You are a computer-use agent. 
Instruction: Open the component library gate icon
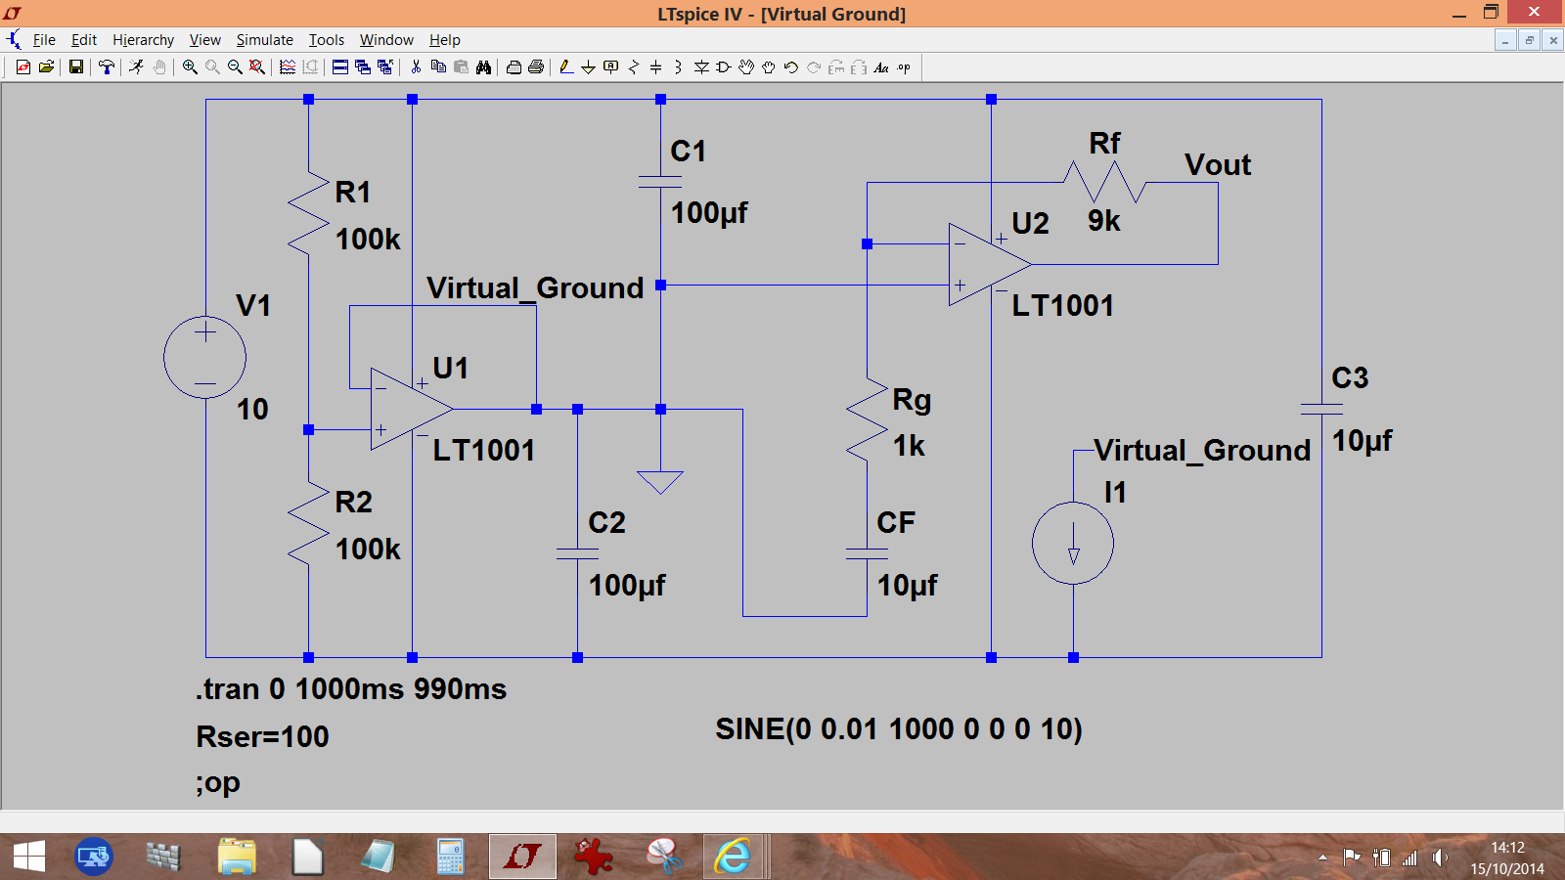(724, 67)
